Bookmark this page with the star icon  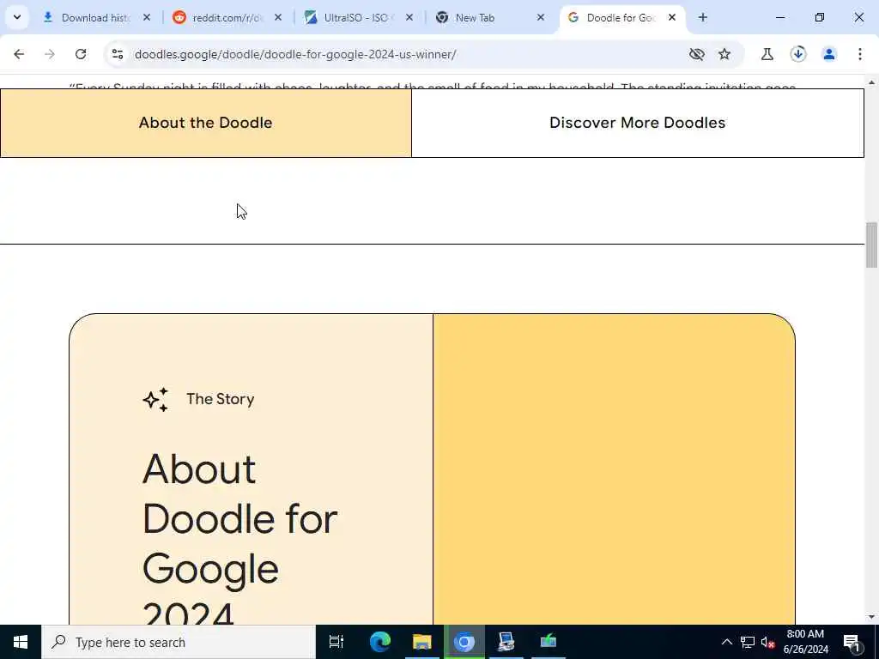click(x=724, y=54)
